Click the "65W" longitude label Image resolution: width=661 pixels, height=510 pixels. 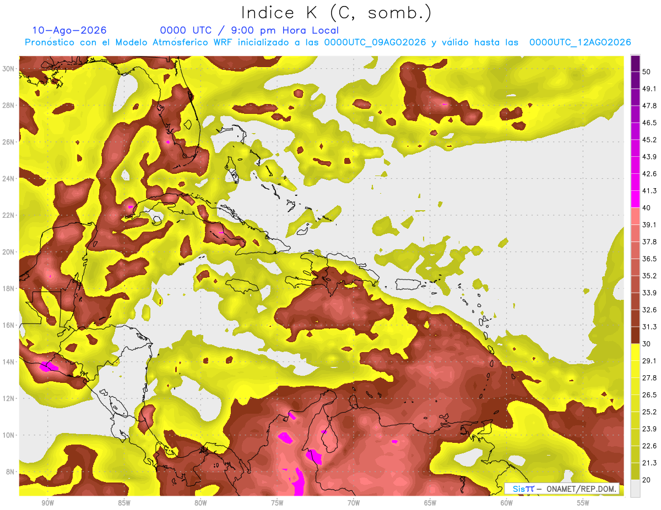(430, 503)
